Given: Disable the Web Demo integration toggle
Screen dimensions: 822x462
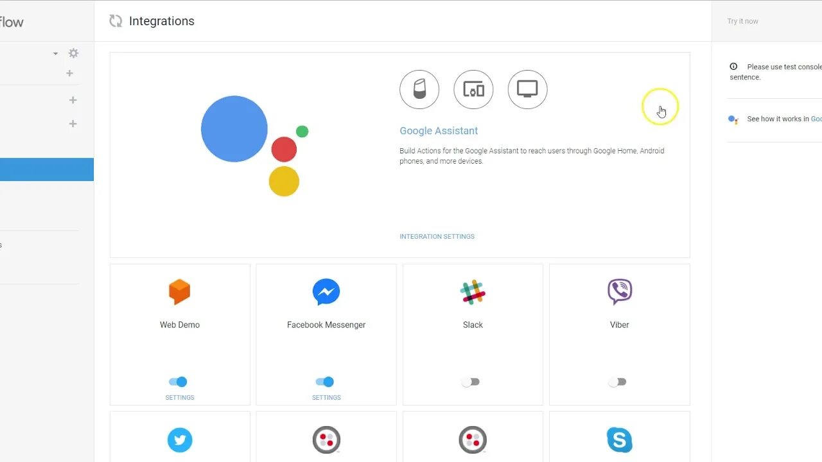Looking at the screenshot, I should click(x=178, y=382).
